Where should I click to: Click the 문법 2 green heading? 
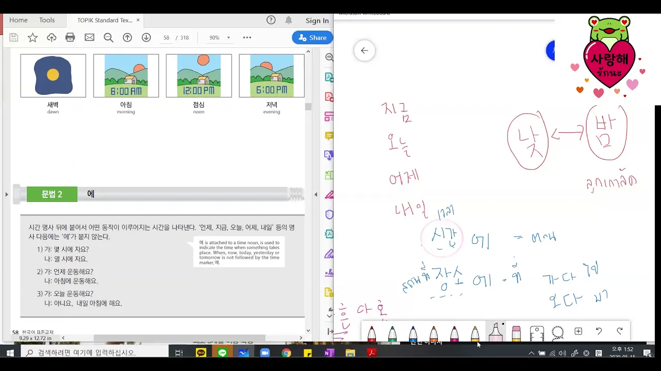tap(52, 194)
